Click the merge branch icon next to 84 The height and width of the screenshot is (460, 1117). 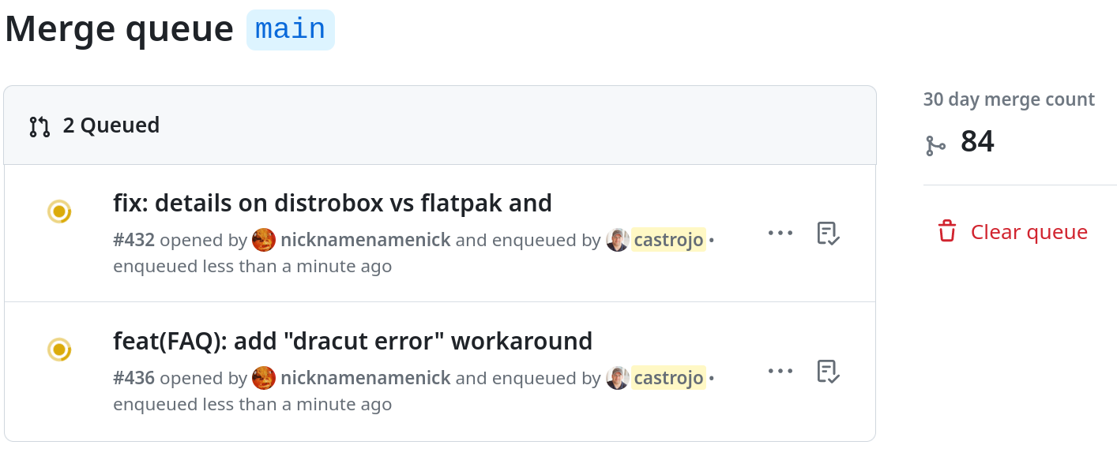click(x=935, y=145)
